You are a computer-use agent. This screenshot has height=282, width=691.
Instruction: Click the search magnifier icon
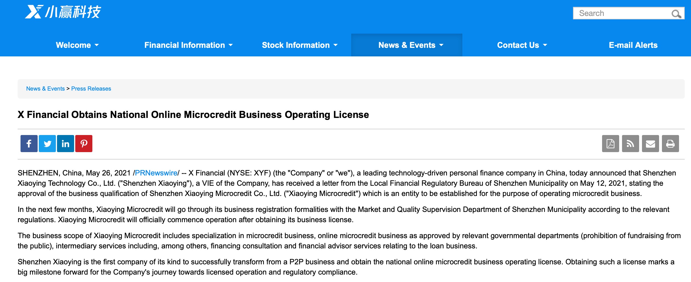[676, 14]
